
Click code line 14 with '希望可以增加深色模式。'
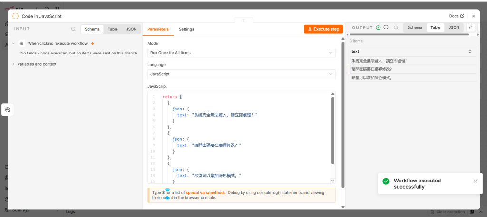coord(209,175)
